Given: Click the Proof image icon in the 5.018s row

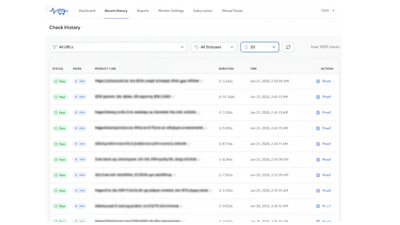Looking at the screenshot, I should (318, 128).
